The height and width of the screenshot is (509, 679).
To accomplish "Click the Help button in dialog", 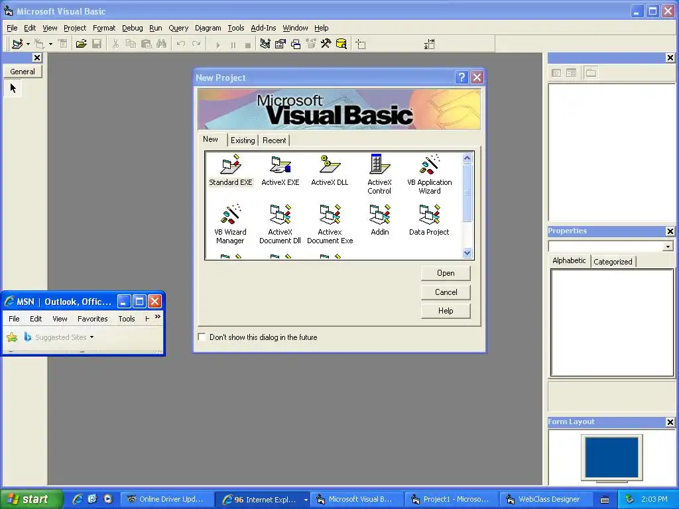I will coord(446,311).
